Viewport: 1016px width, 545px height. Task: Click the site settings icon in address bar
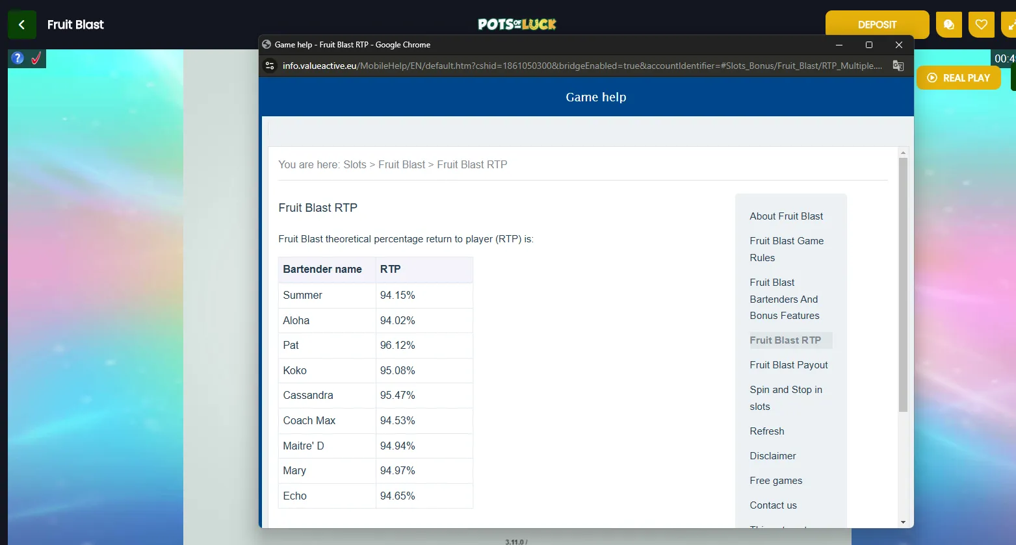point(270,66)
